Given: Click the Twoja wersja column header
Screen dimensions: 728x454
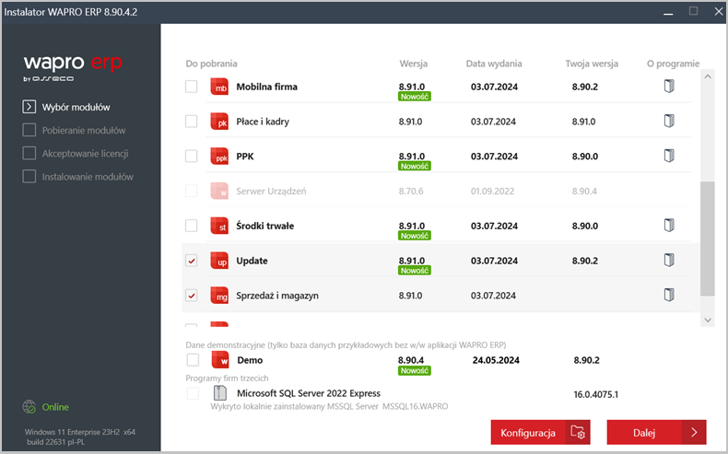Looking at the screenshot, I should [x=592, y=64].
